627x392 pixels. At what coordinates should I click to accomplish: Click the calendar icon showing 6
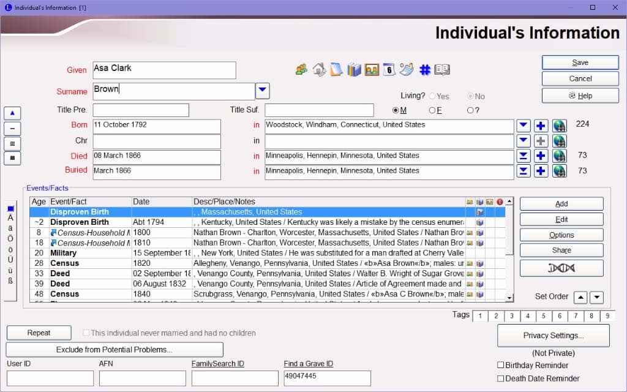point(389,70)
